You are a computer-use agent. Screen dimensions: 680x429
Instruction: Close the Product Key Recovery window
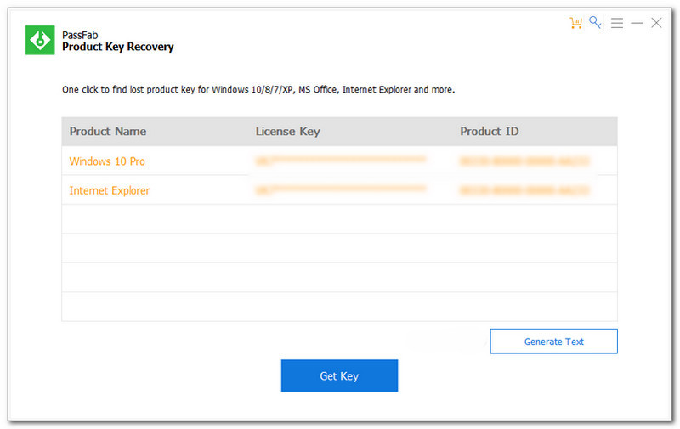point(656,23)
